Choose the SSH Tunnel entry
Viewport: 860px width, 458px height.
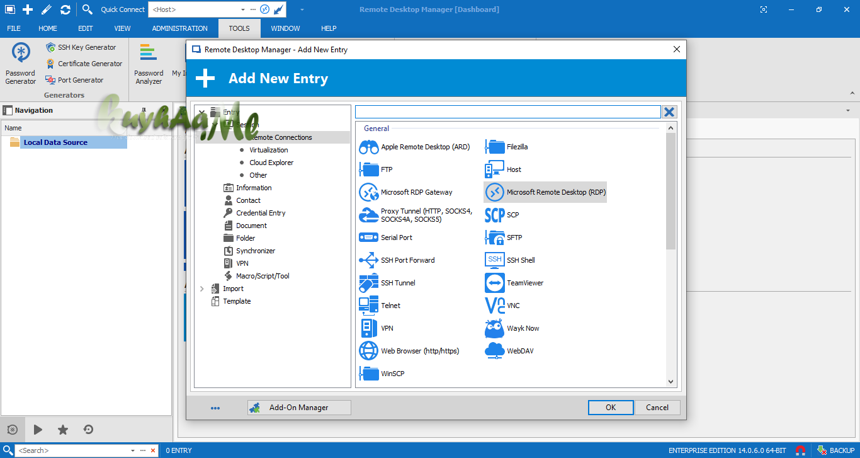click(387, 283)
